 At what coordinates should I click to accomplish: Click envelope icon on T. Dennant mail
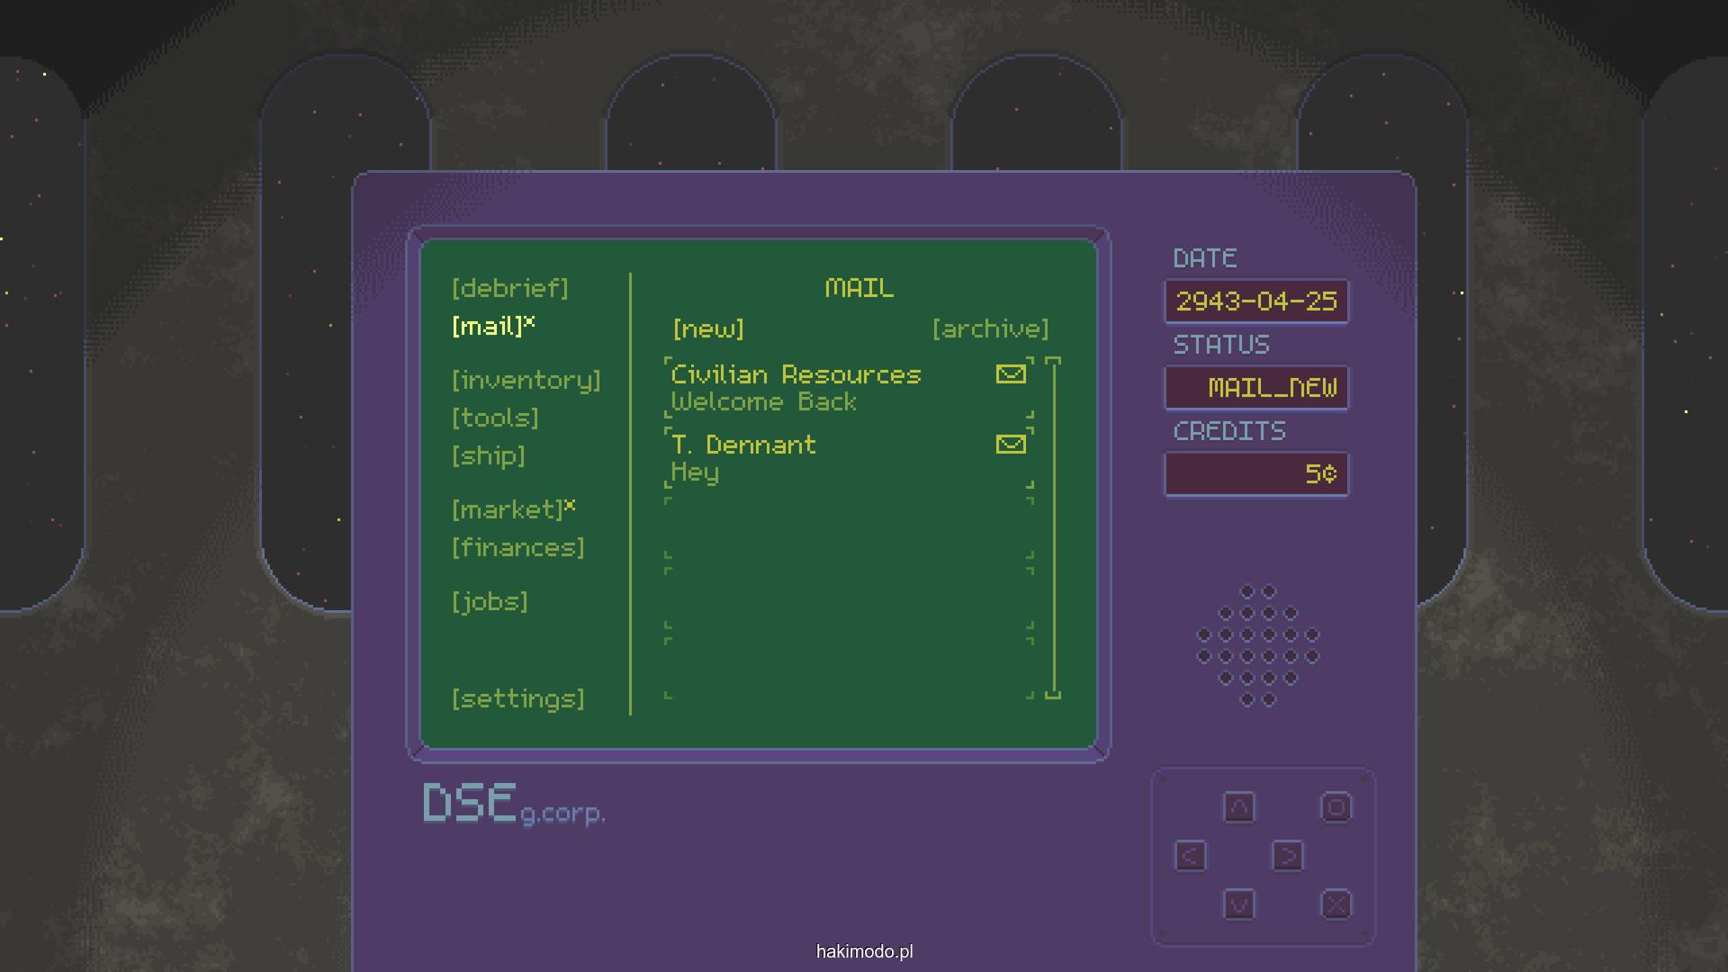click(x=1011, y=444)
